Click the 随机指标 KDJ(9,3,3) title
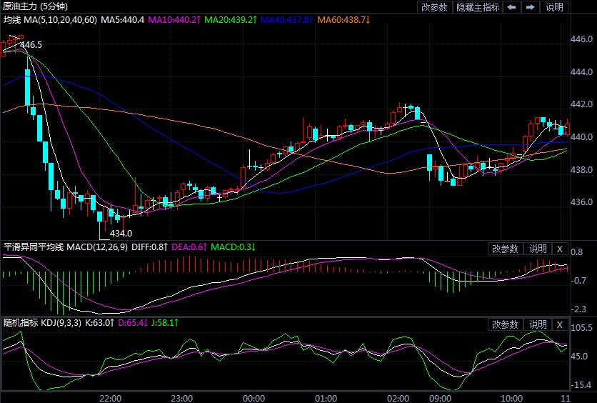This screenshot has height=403, width=597. pos(48,323)
